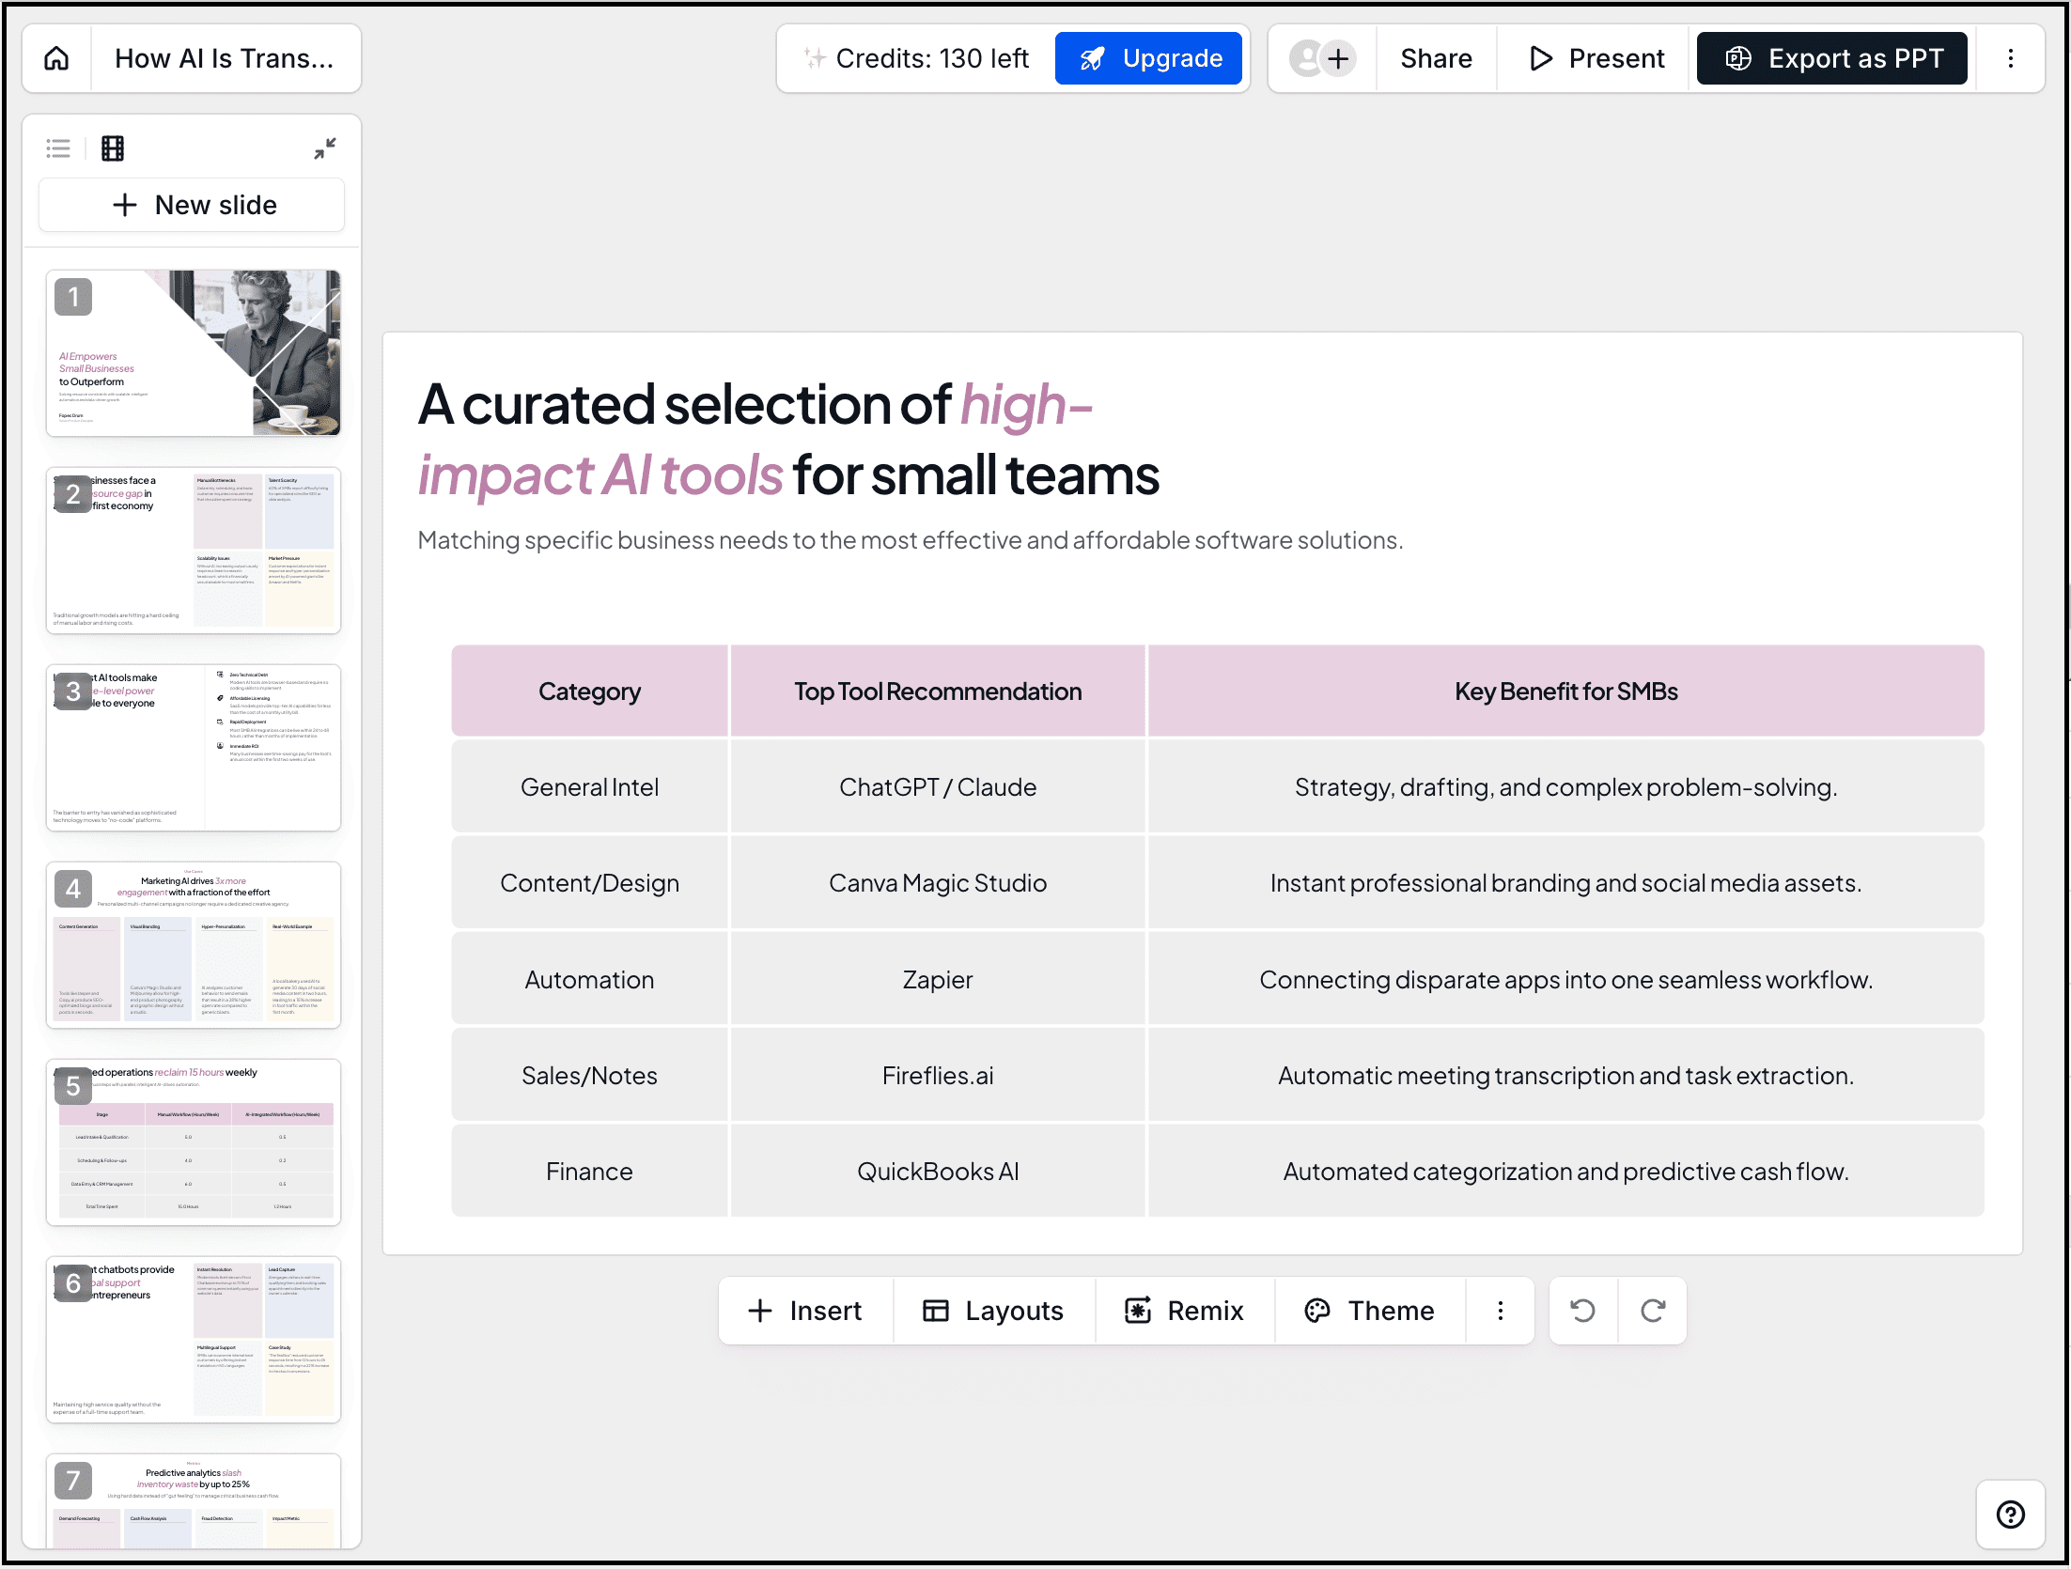The height and width of the screenshot is (1569, 2071).
Task: Switch to outline list view
Action: (58, 148)
